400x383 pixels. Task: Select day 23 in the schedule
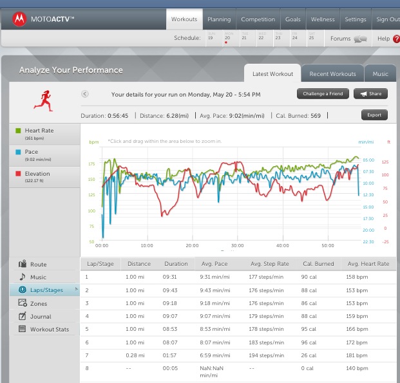[278, 38]
